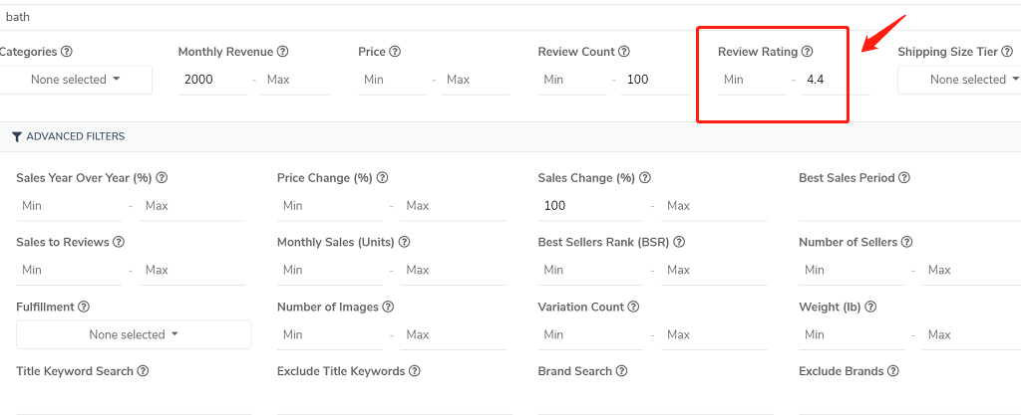1021x415 pixels.
Task: Click the Number of Sellers Max field
Action: (x=971, y=270)
